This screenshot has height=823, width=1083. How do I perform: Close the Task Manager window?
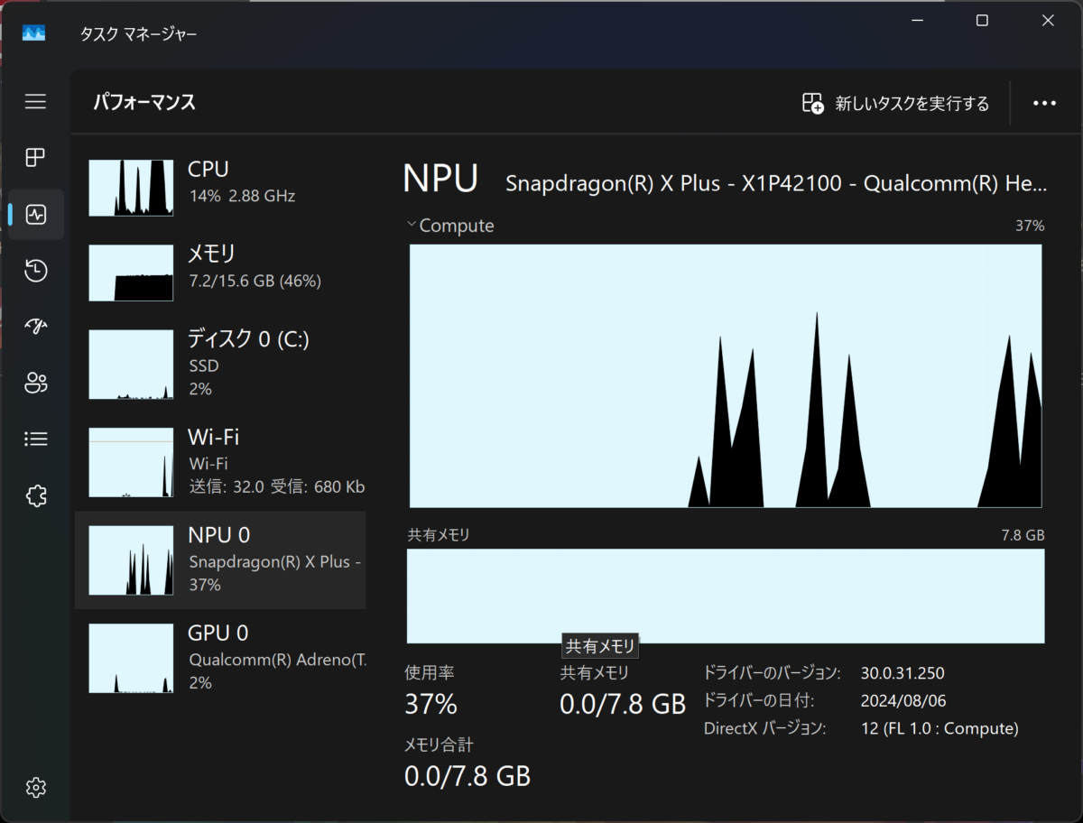[x=1048, y=21]
